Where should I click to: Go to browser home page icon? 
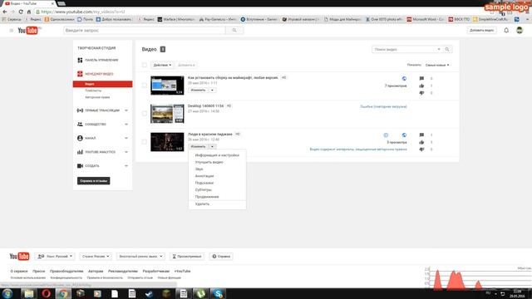(x=29, y=12)
